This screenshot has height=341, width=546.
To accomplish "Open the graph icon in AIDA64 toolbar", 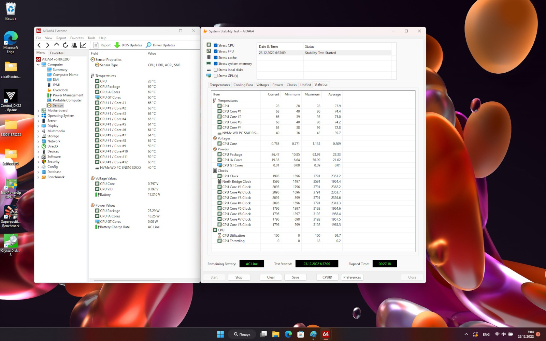I will point(83,45).
